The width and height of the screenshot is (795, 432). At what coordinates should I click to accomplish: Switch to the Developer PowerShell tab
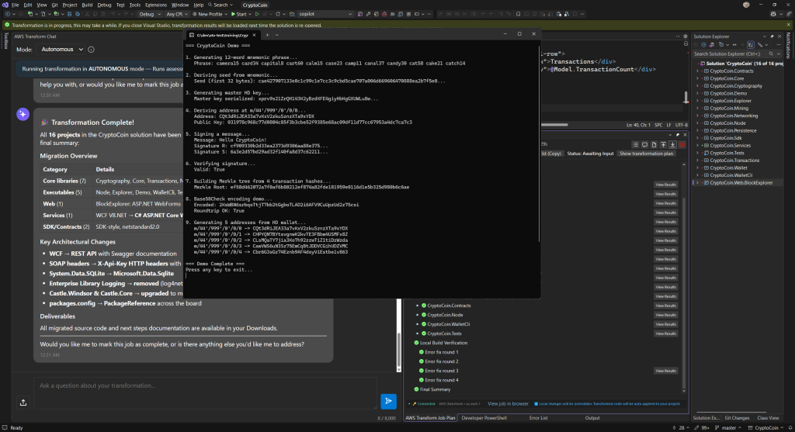click(x=484, y=418)
